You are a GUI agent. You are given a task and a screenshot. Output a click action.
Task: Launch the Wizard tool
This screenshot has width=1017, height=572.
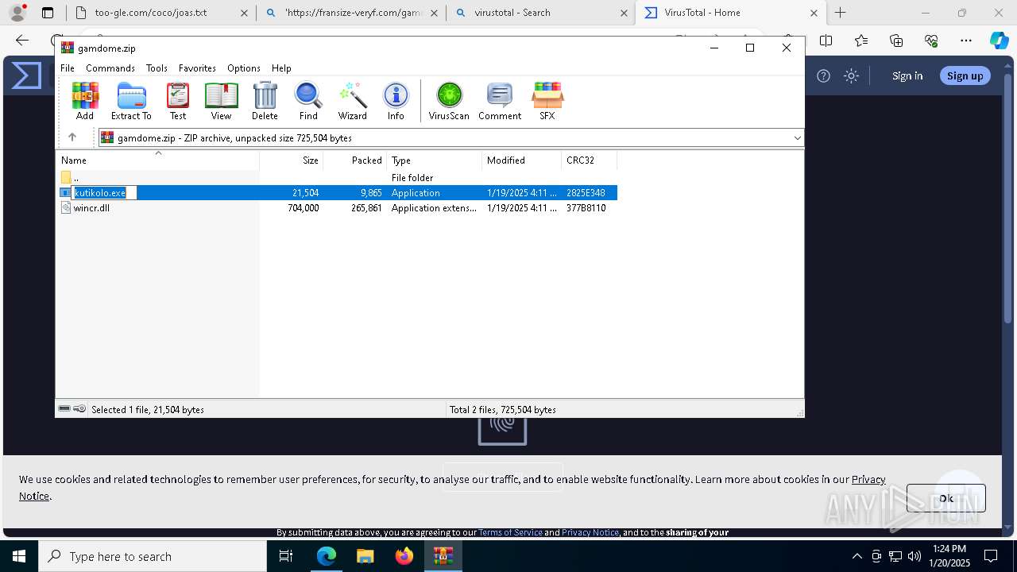[x=352, y=101]
